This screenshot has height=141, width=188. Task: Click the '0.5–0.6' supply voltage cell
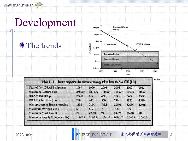143,117
